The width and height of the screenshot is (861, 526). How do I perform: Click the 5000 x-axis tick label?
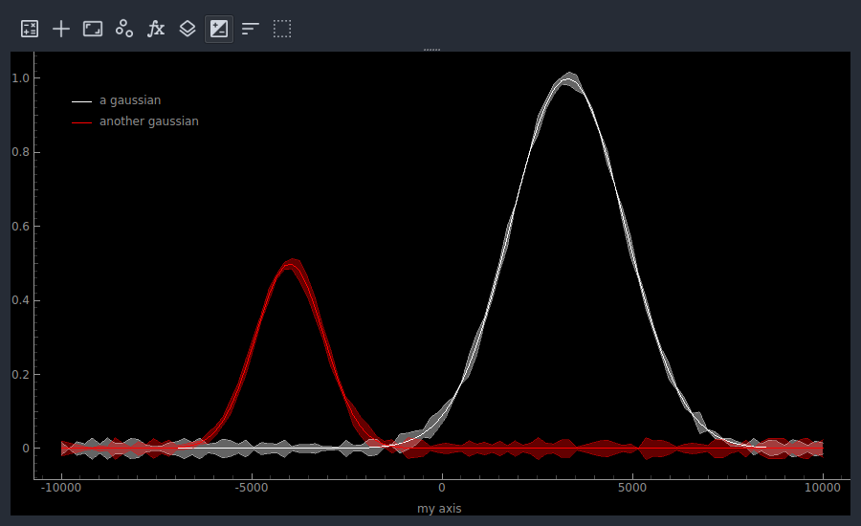[x=632, y=488]
